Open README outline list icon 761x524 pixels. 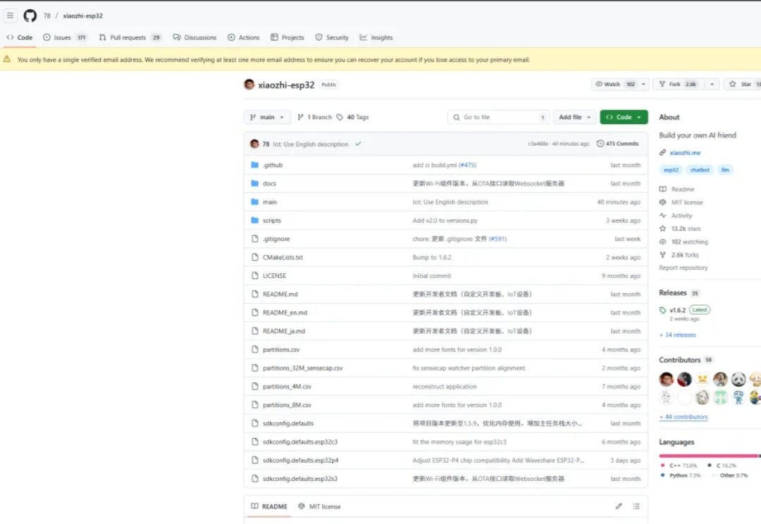coord(636,506)
